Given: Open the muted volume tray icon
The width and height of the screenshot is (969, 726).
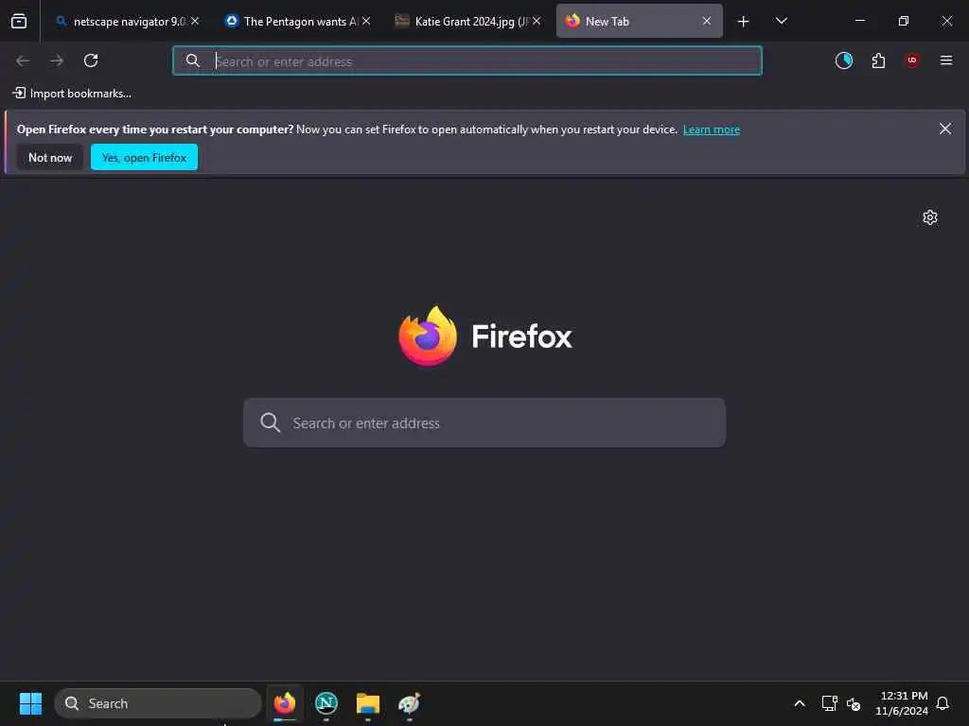Looking at the screenshot, I should (854, 703).
